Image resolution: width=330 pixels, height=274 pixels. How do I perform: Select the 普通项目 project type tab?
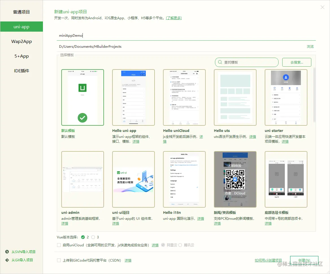pyautogui.click(x=21, y=12)
